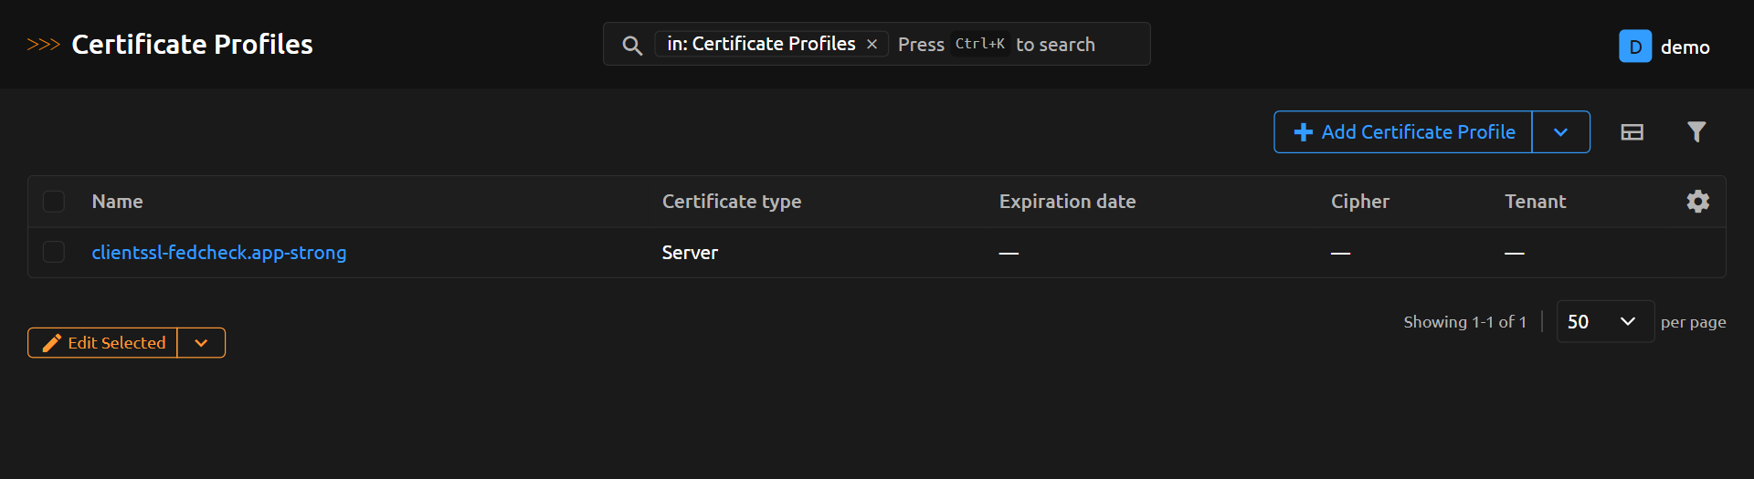The image size is (1754, 479).
Task: Check the box for the clientssl-fedcheck.app-strong row
Action: (x=54, y=253)
